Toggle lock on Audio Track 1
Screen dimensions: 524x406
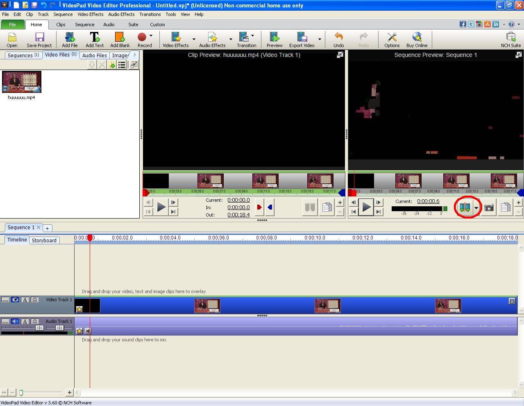click(x=35, y=321)
